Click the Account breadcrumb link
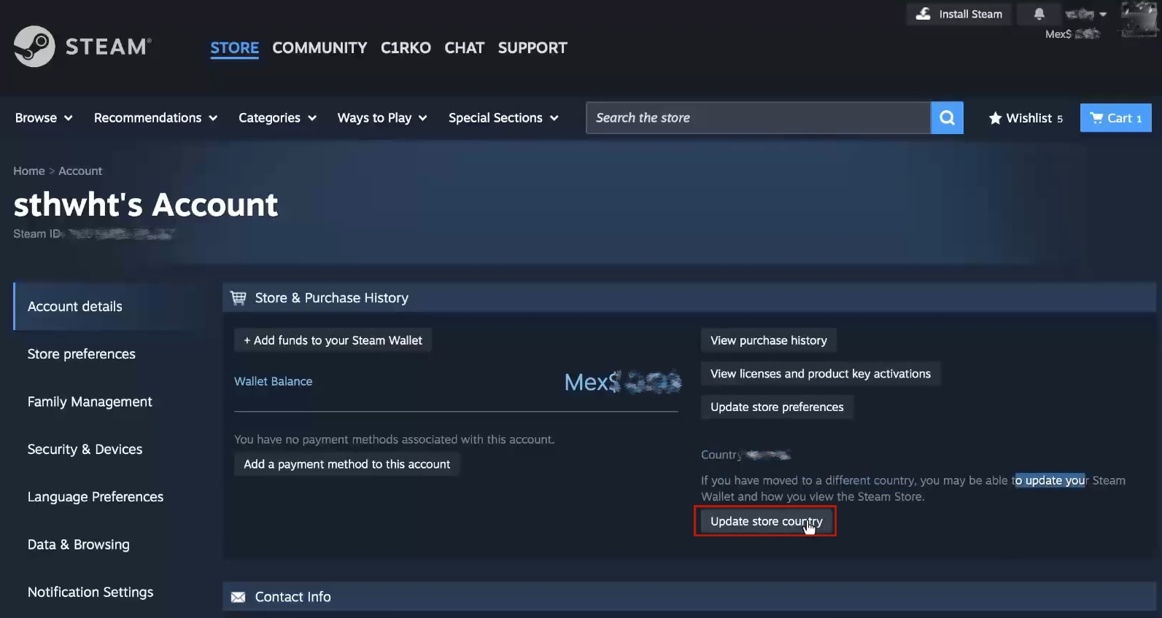1162x618 pixels. 80,171
